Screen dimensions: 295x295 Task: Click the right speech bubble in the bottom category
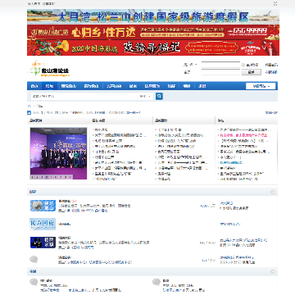click(157, 282)
